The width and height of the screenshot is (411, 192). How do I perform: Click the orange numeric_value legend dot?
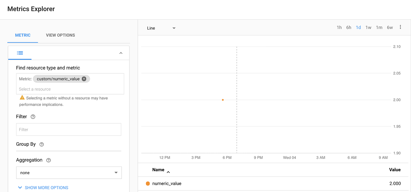(x=147, y=184)
